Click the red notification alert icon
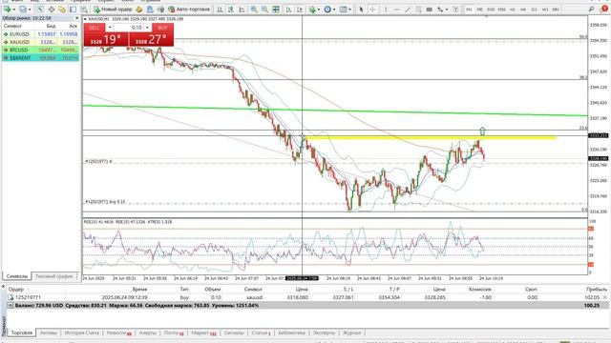This screenshot has height=343, width=611. click(x=604, y=9)
